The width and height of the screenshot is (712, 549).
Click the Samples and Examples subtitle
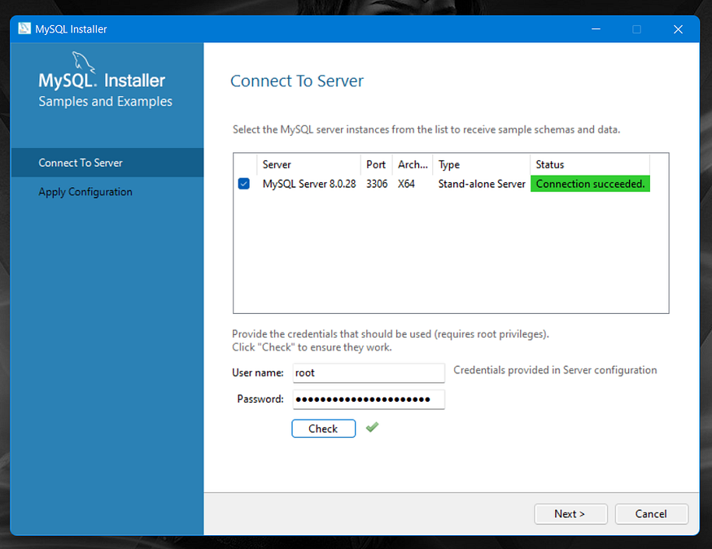[x=105, y=101]
